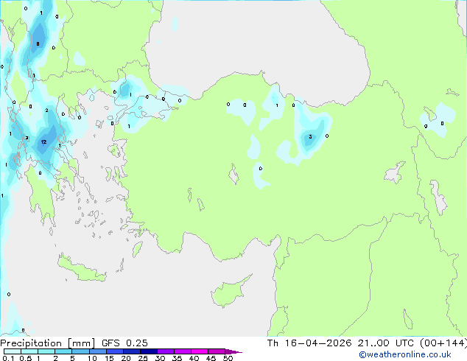The width and height of the screenshot is (467, 361).
Task: Click the 15–20 mm legend color box
Action: (x=115, y=351)
